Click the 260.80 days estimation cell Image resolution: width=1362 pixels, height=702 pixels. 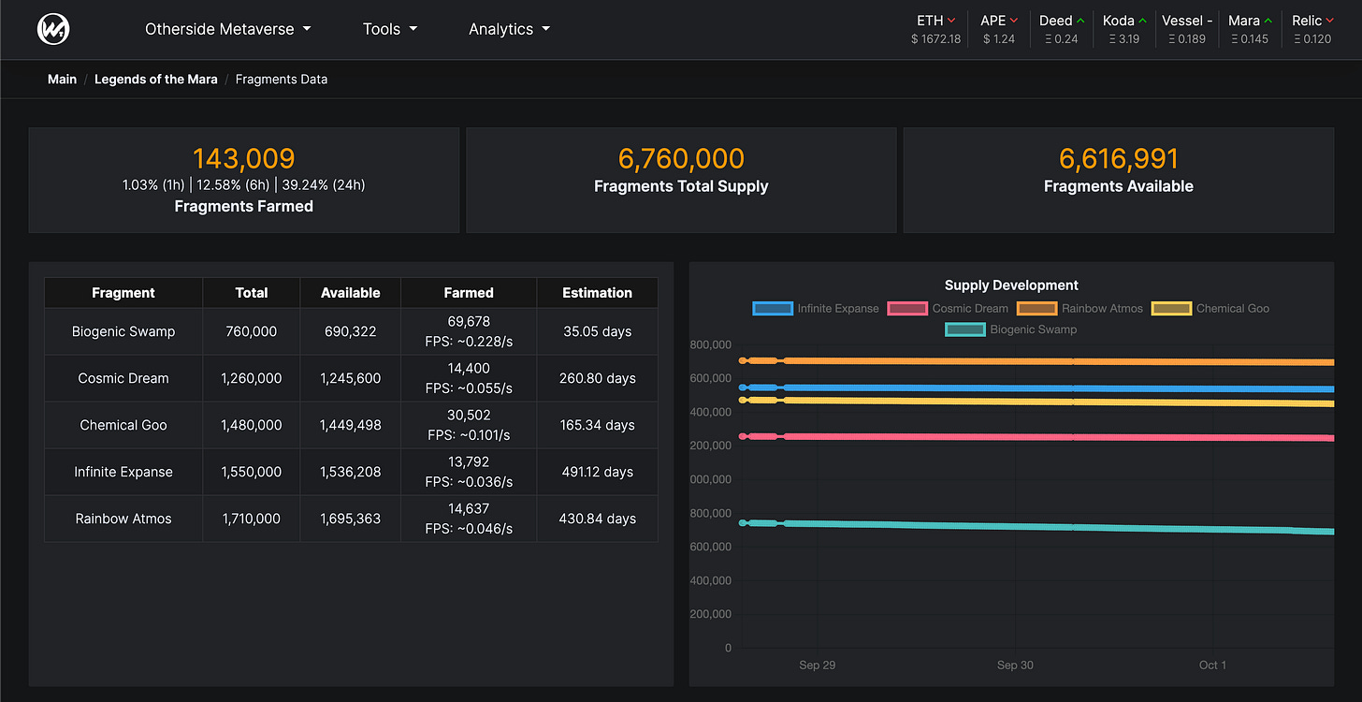tap(598, 378)
